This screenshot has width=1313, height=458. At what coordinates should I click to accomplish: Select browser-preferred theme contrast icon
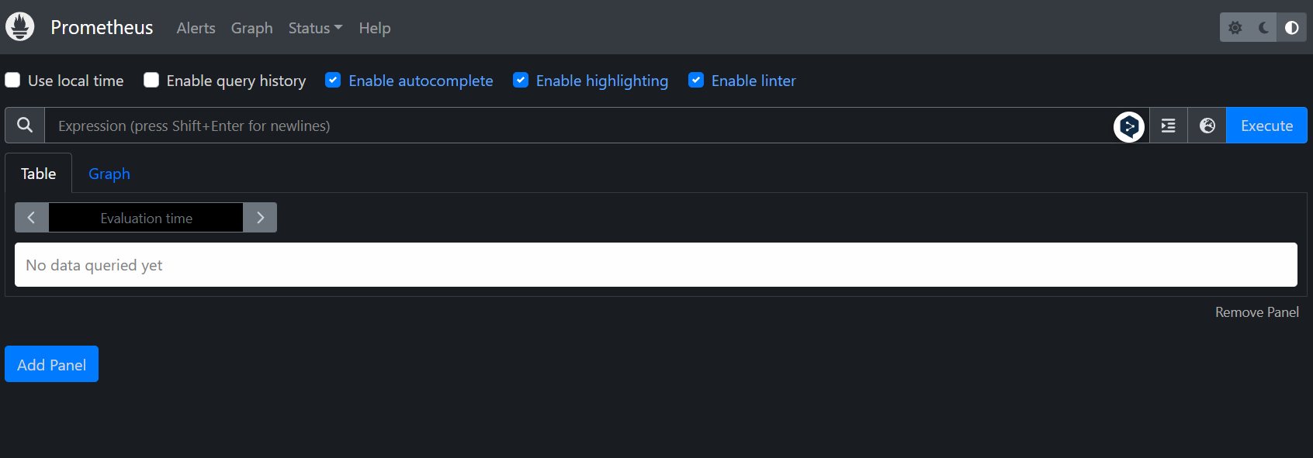click(x=1292, y=28)
